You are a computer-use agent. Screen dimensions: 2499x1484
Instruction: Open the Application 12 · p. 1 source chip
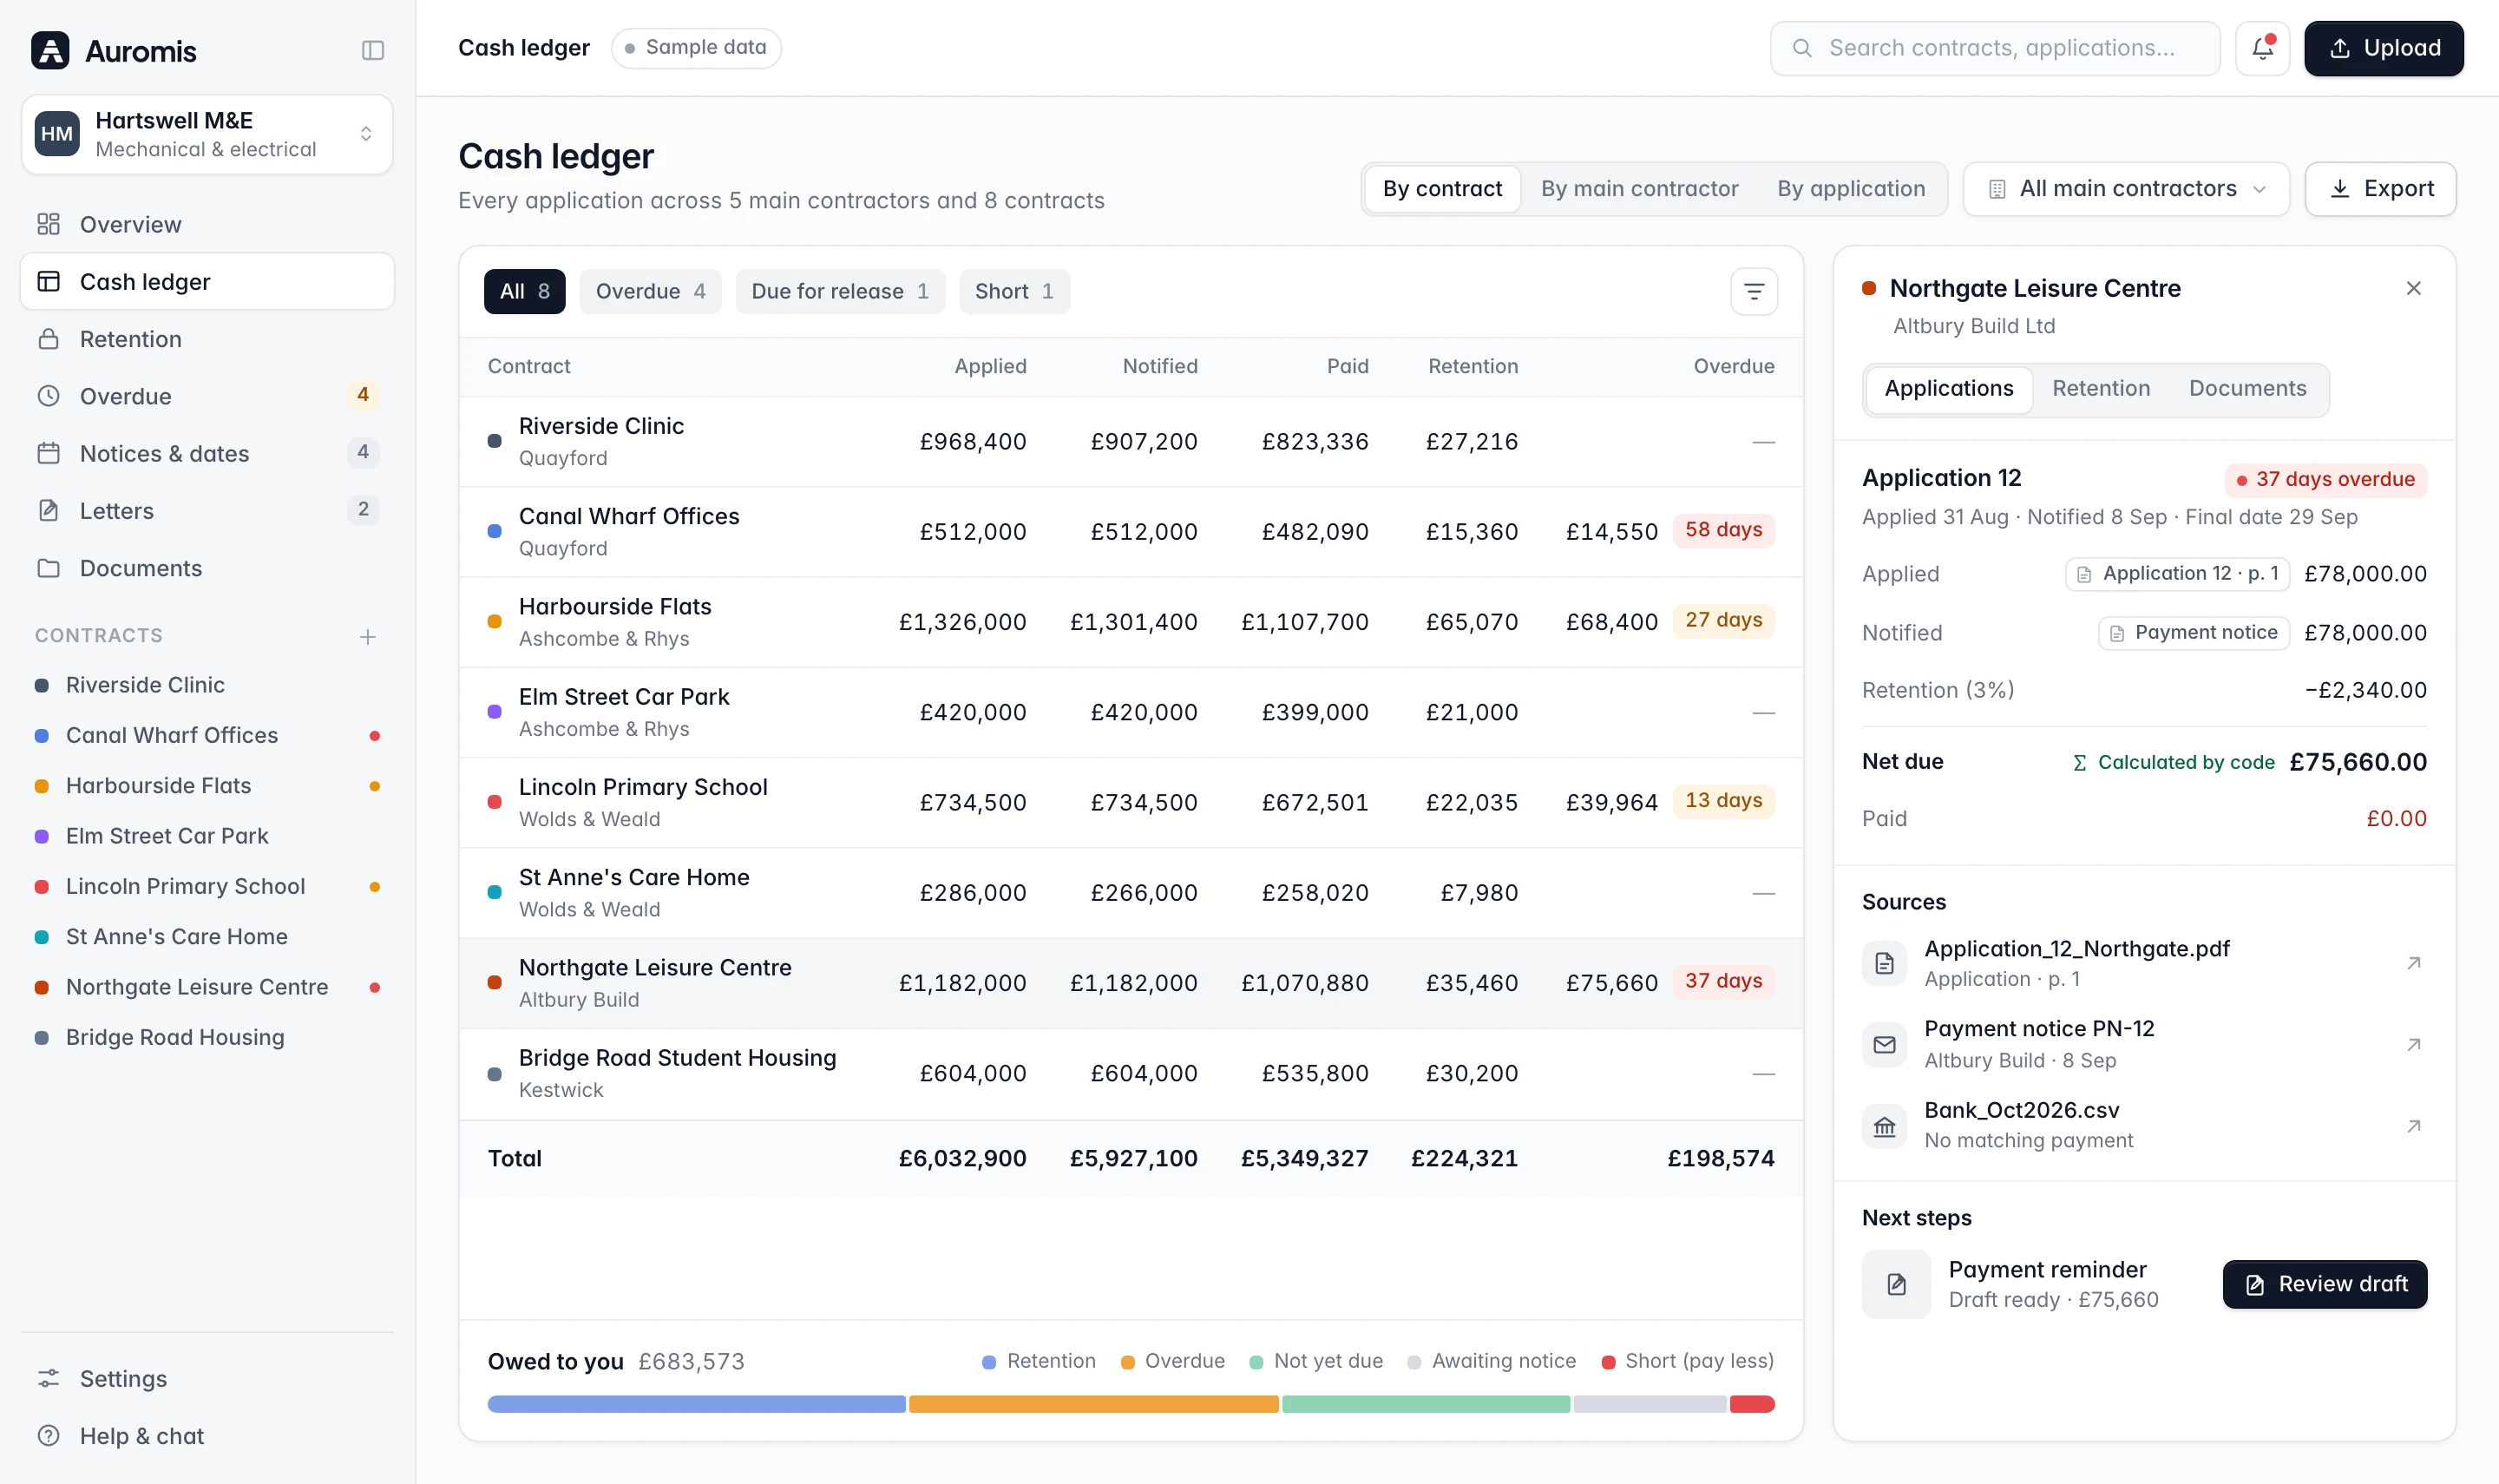[2177, 574]
